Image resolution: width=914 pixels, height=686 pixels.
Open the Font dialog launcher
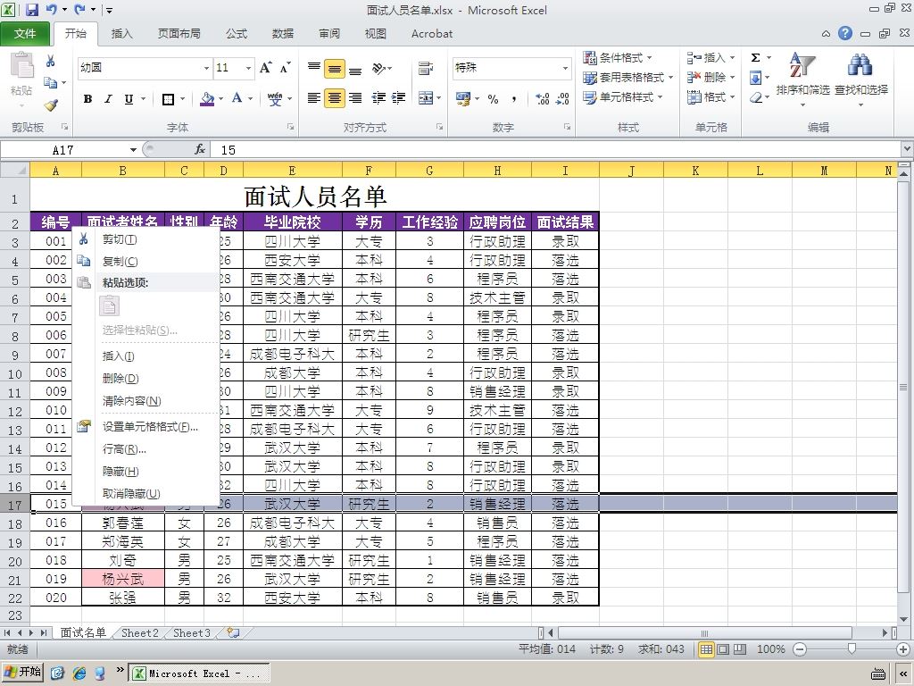(x=290, y=127)
